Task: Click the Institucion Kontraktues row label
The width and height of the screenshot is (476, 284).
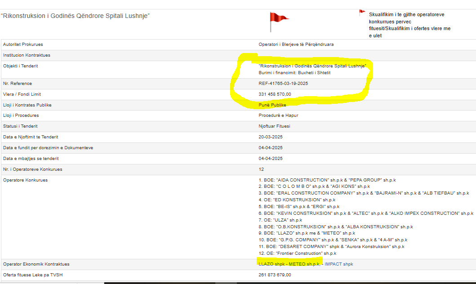Action: click(27, 55)
